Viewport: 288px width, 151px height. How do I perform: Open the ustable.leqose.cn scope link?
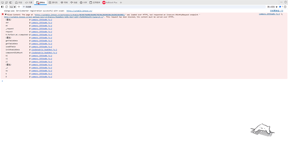[79, 11]
